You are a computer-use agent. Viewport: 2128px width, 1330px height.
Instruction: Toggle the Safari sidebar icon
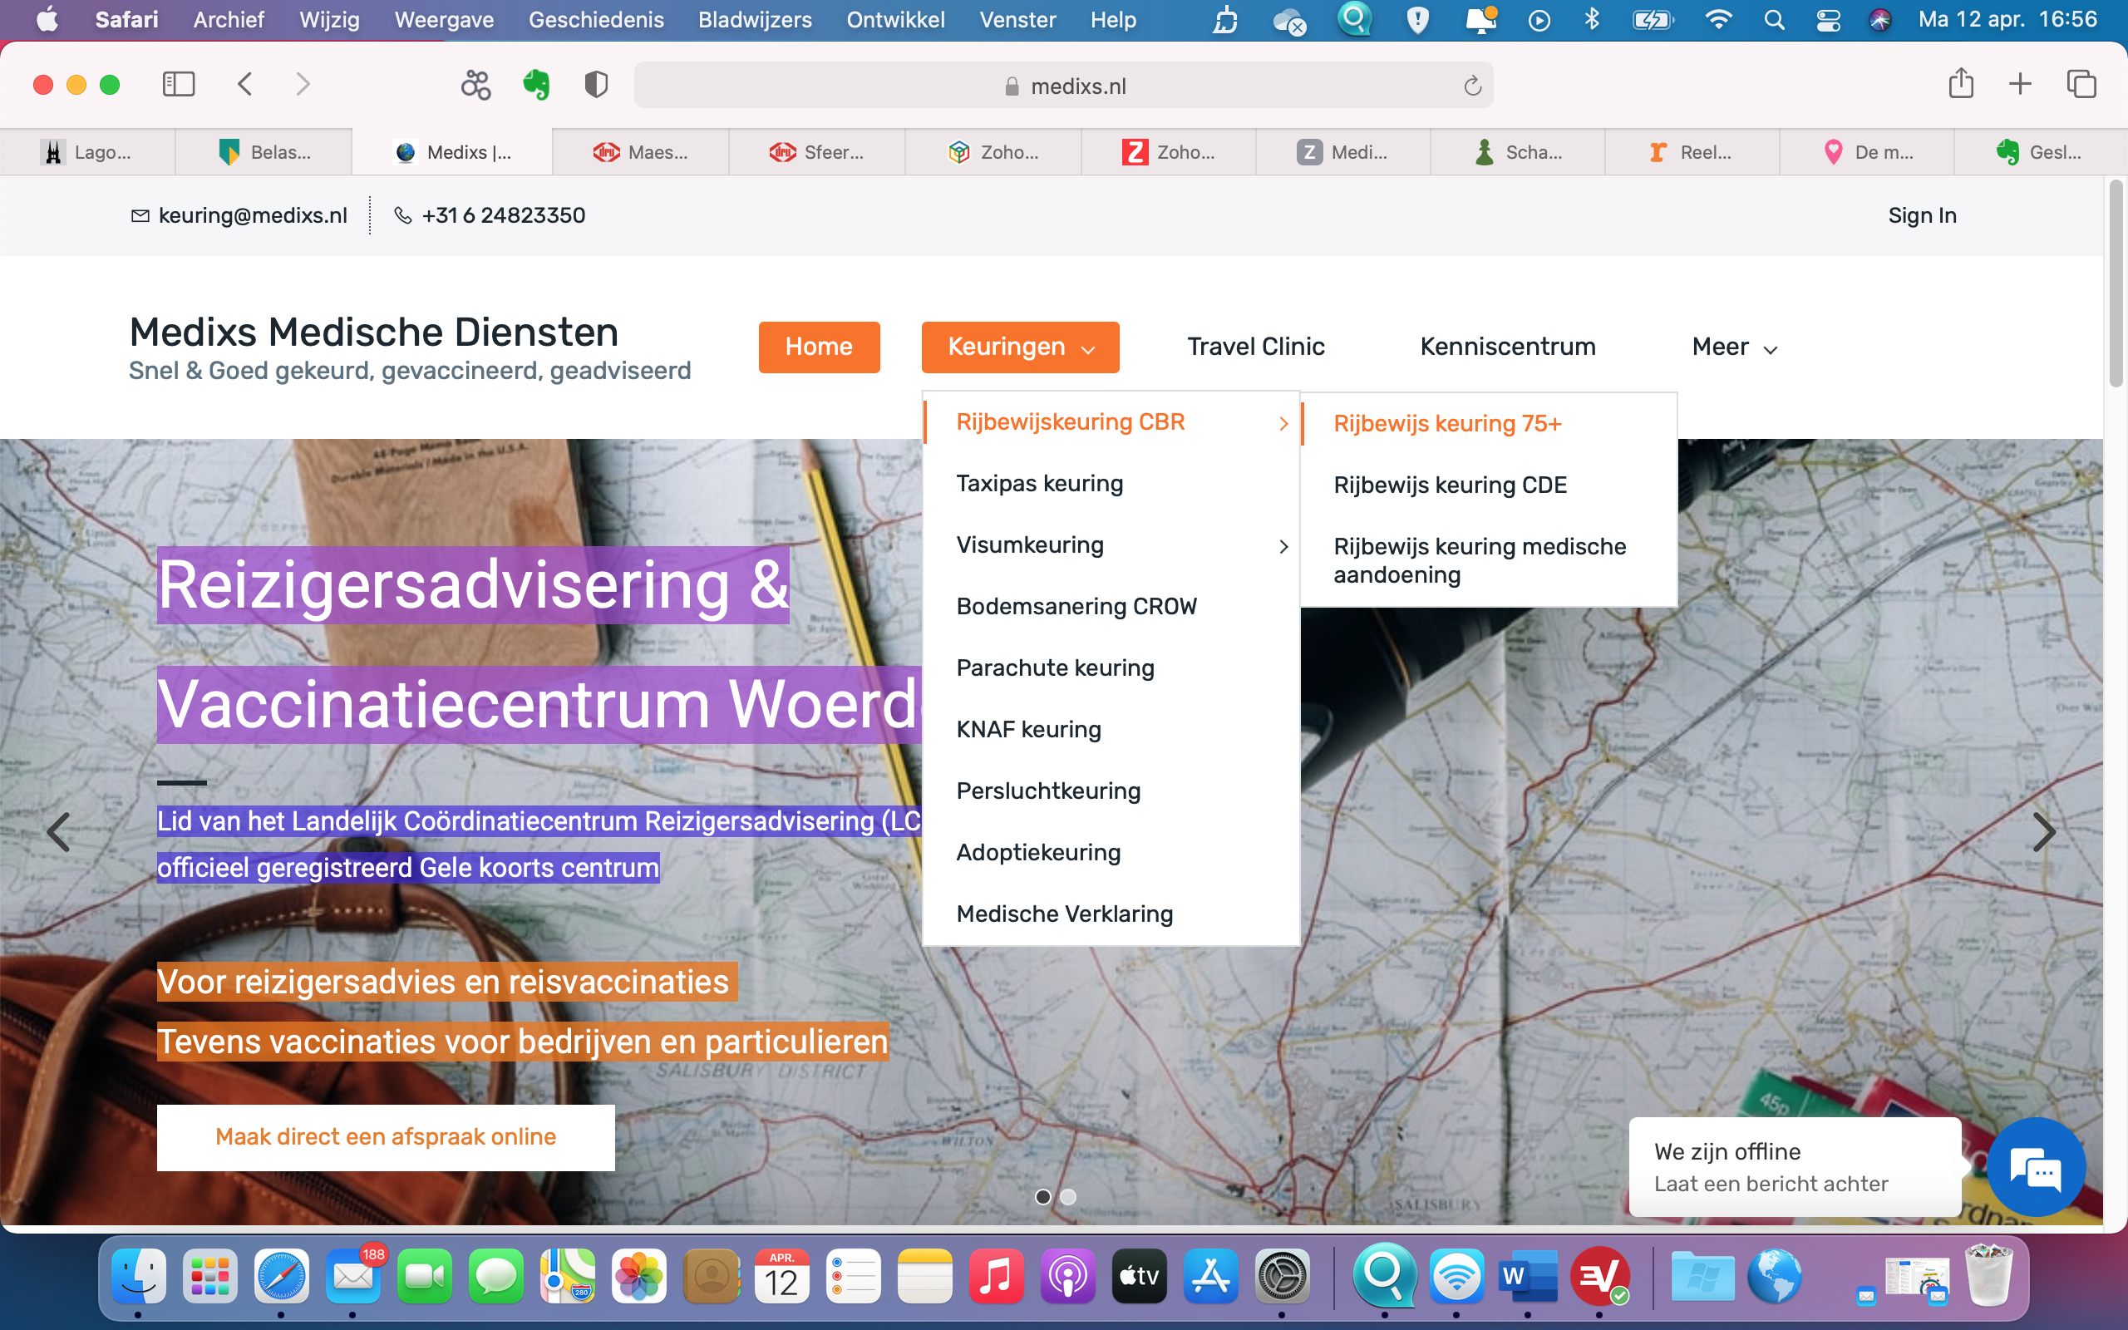pos(179,85)
